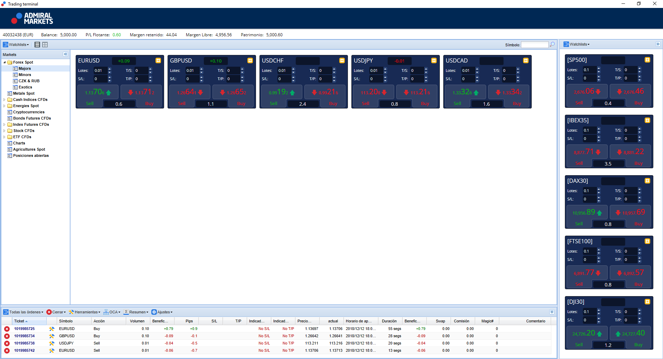
Task: Click the orange widget icon on USDCAD tile
Action: pos(526,60)
